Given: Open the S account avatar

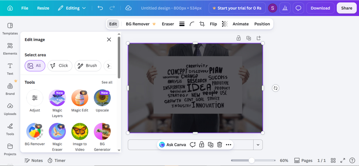Looking at the screenshot, I should click(272, 8).
